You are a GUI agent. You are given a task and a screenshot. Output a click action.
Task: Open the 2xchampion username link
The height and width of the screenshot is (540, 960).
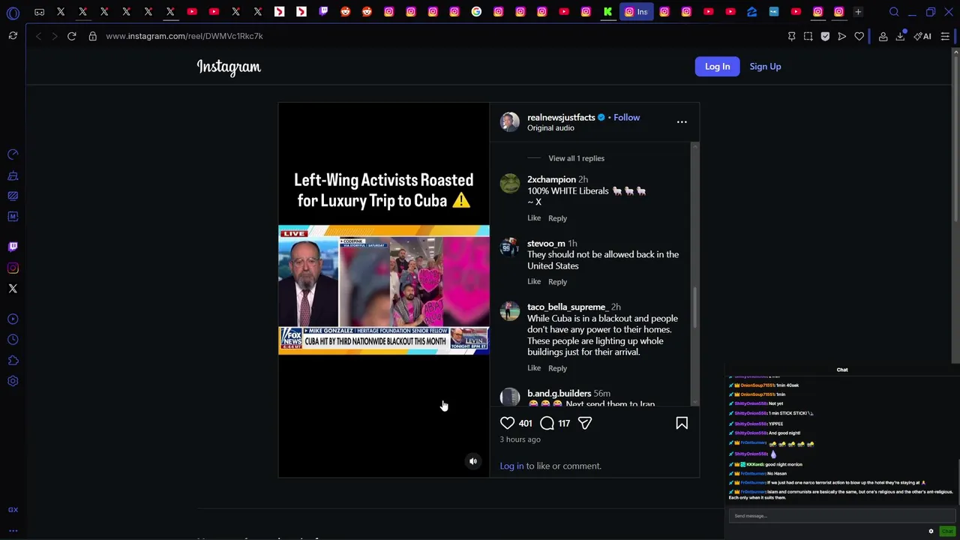(551, 179)
